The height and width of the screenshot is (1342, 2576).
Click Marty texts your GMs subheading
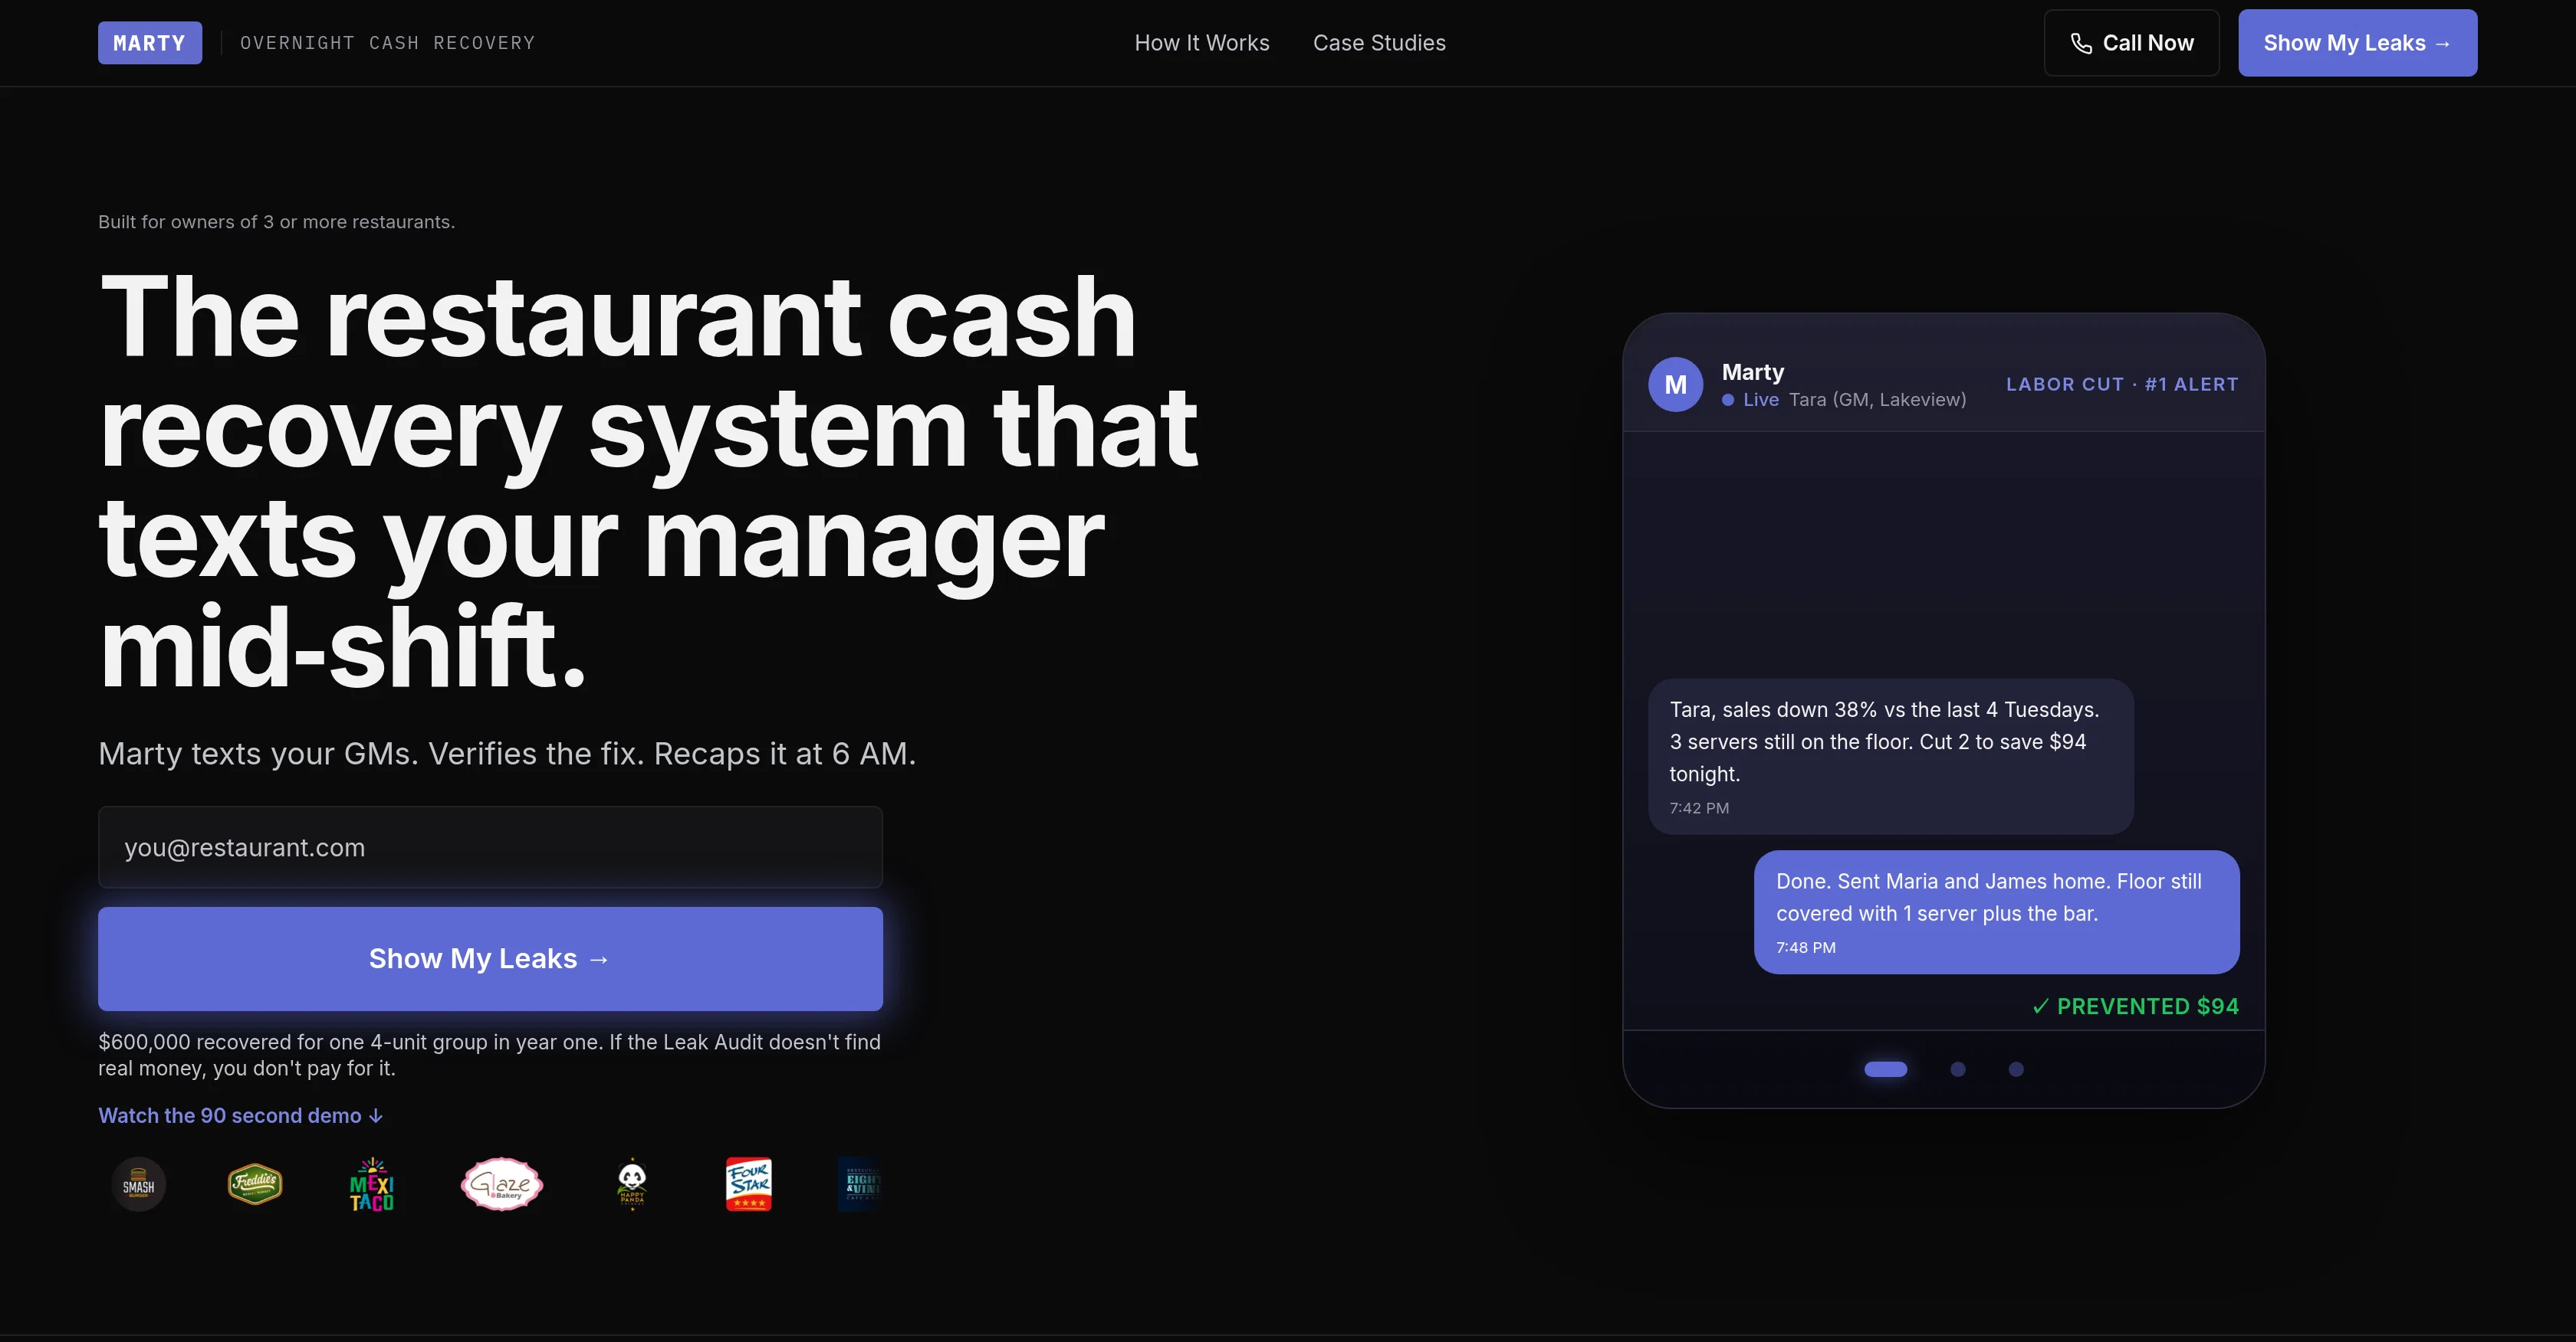[507, 754]
